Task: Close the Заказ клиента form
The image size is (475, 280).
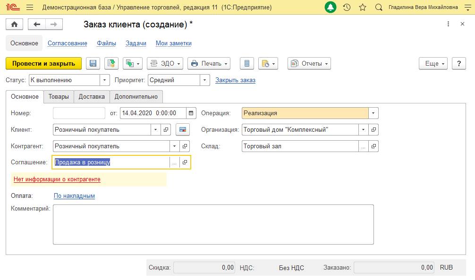Action: [462, 24]
